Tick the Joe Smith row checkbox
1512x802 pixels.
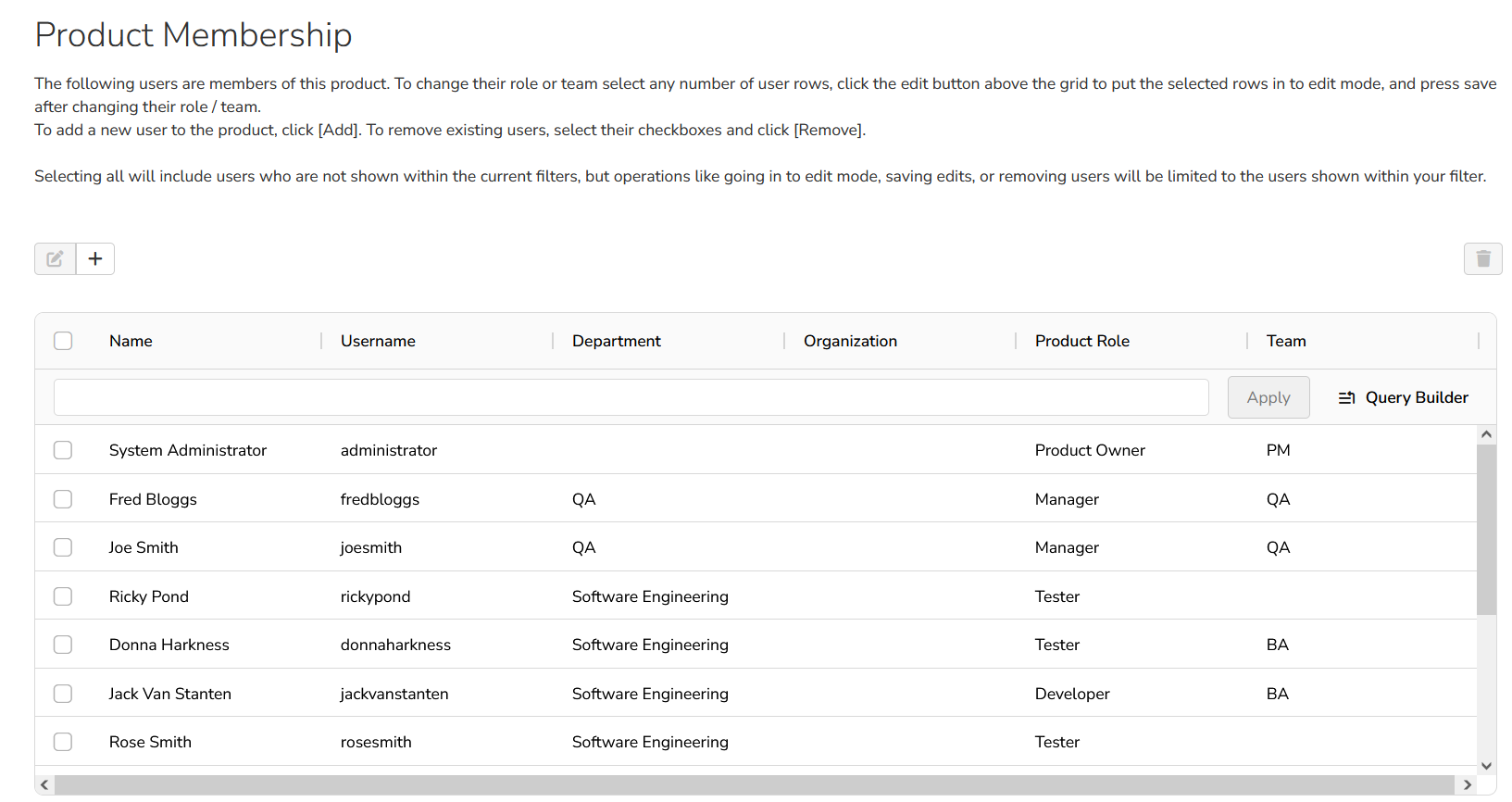[x=63, y=547]
